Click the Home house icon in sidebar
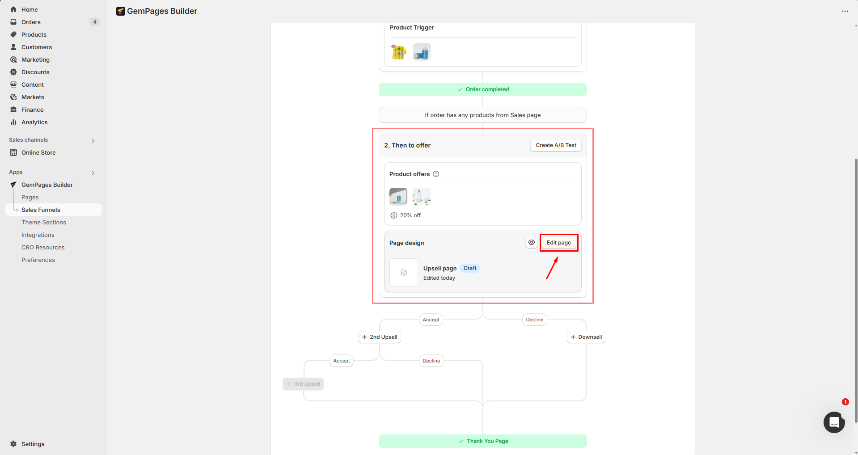The width and height of the screenshot is (858, 455). pyautogui.click(x=13, y=9)
